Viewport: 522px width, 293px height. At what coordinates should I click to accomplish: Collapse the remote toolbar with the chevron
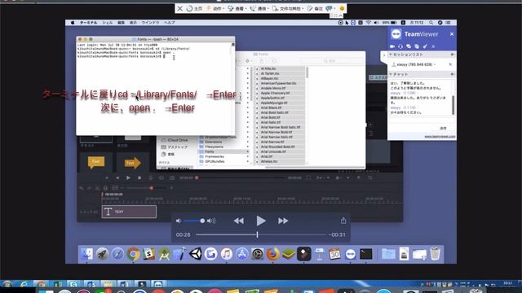tap(341, 15)
